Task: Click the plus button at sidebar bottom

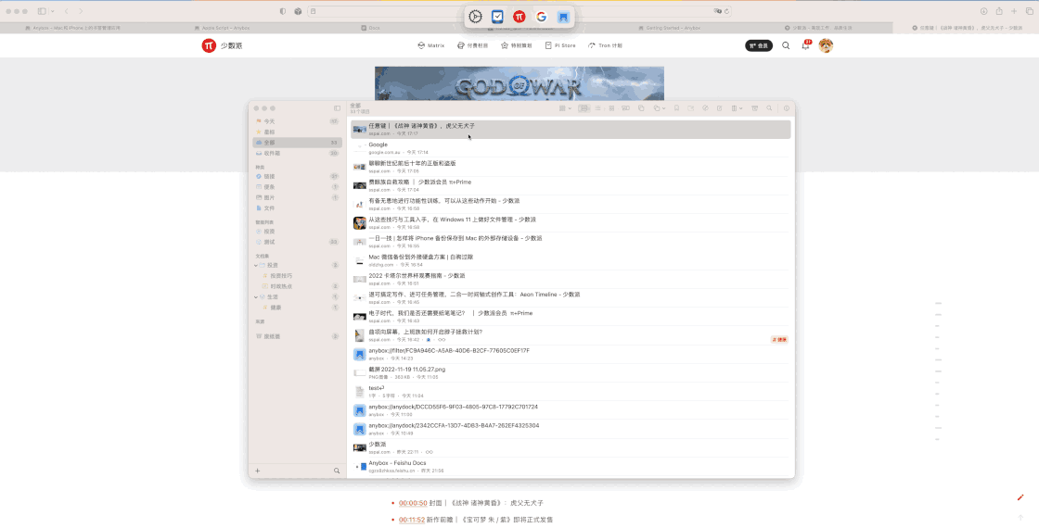Action: point(258,471)
